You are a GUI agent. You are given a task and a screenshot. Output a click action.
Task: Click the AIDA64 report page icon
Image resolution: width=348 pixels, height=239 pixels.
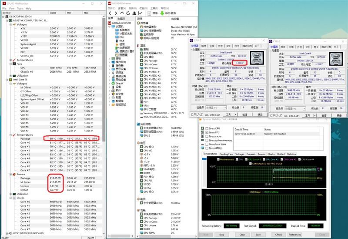149,13
